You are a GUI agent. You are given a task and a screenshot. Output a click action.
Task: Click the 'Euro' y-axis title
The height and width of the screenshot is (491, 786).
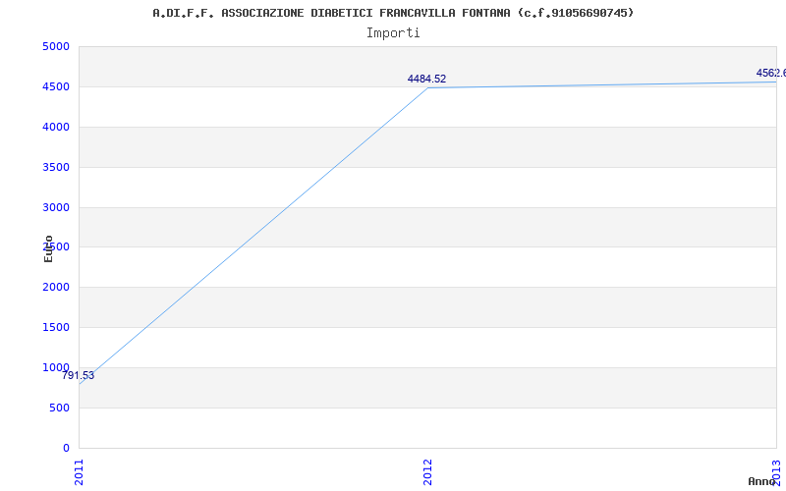(x=48, y=248)
